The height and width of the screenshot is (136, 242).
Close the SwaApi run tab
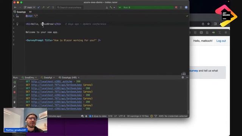pyautogui.click(x=54, y=77)
